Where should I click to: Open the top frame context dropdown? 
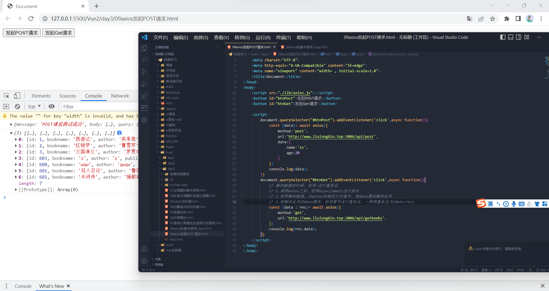click(34, 106)
